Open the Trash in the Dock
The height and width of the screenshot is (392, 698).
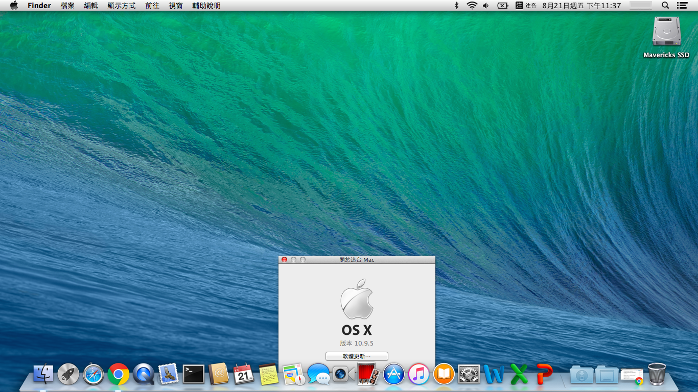657,374
